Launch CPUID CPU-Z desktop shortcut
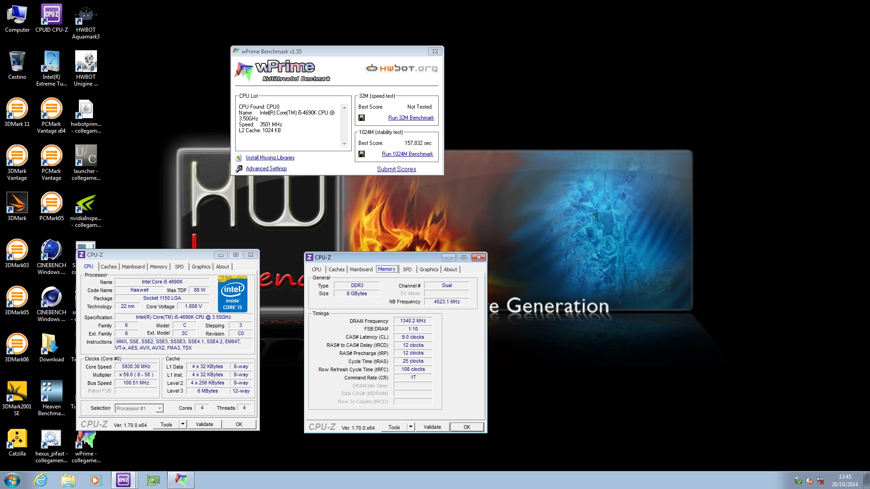 [51, 19]
